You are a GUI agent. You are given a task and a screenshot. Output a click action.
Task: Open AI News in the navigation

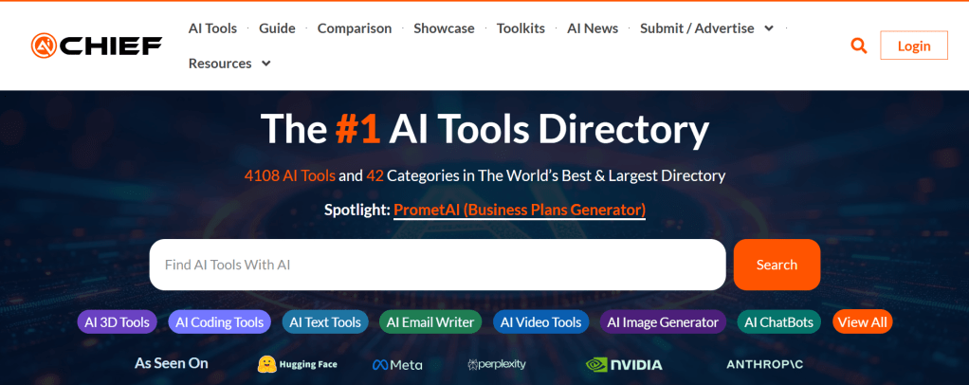coord(593,28)
